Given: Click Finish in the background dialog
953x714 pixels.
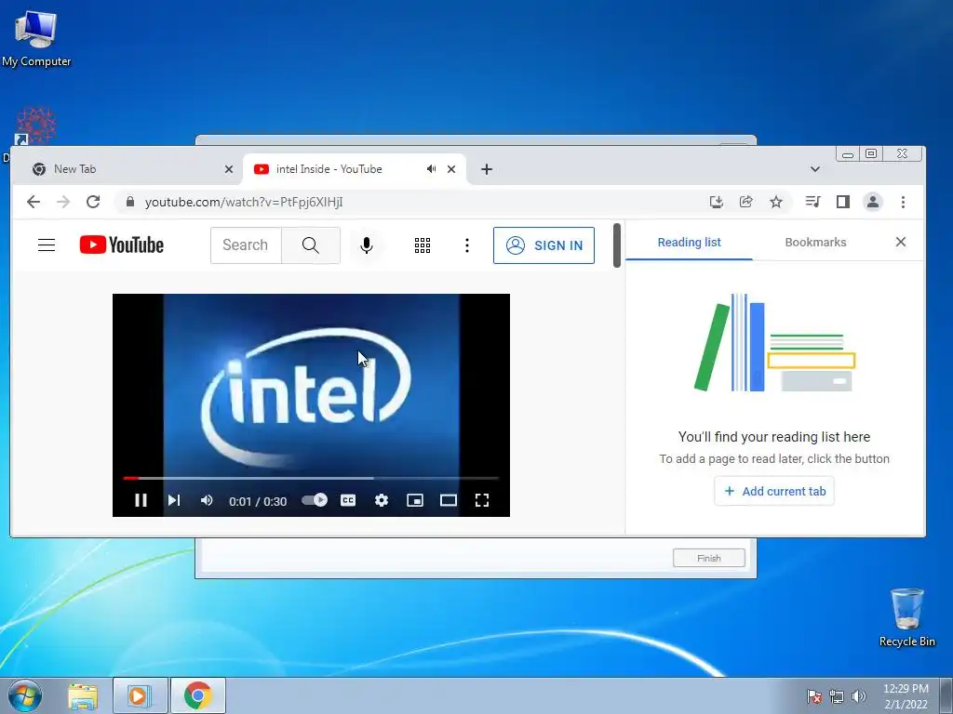Looking at the screenshot, I should click(x=708, y=558).
